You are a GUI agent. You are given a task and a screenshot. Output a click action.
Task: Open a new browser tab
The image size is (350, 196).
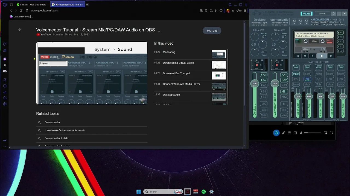click(87, 5)
